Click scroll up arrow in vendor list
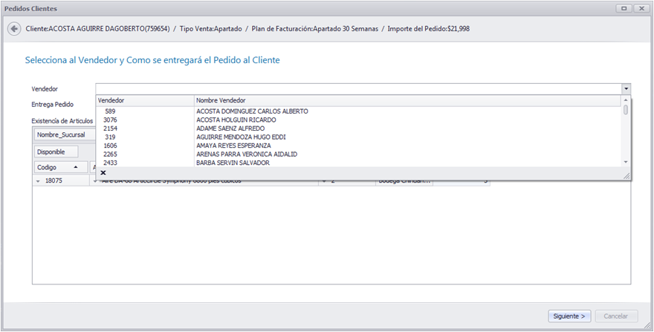The height and width of the screenshot is (332, 654). (626, 100)
